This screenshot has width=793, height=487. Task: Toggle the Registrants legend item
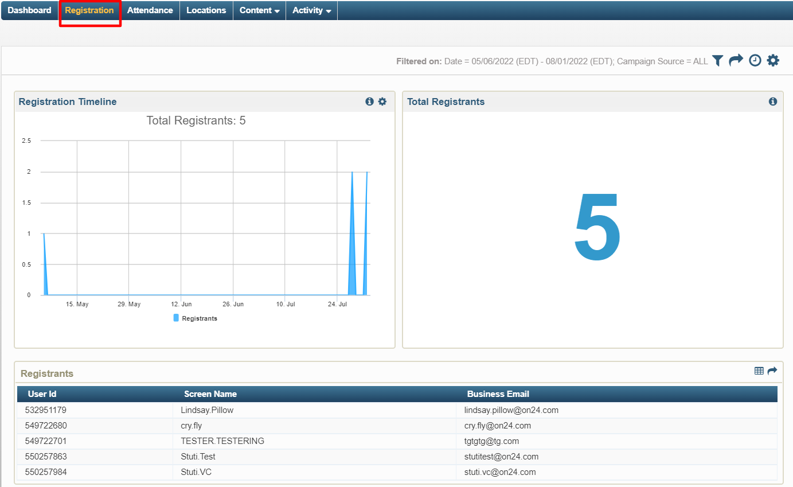tap(196, 318)
